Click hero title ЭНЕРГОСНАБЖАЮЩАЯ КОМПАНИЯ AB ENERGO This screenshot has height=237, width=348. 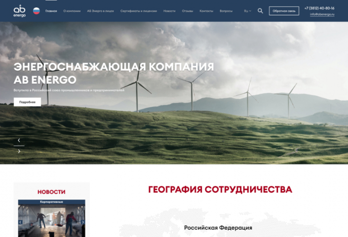click(114, 73)
